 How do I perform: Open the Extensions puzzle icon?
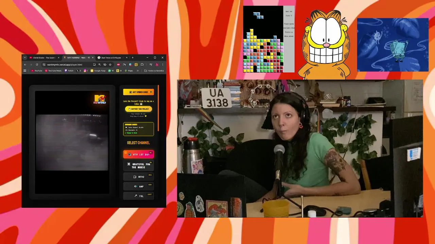click(x=142, y=65)
